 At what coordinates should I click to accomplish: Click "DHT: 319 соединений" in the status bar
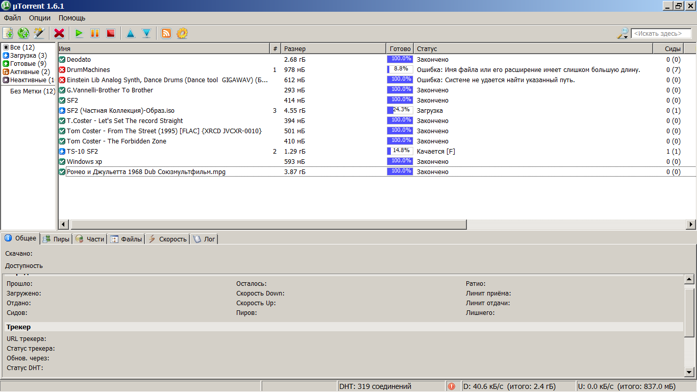(x=375, y=386)
